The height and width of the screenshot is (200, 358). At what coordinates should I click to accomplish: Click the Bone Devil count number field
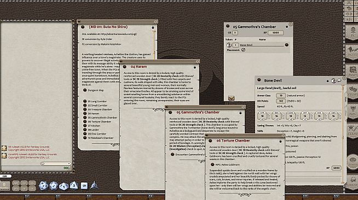[x=235, y=45]
